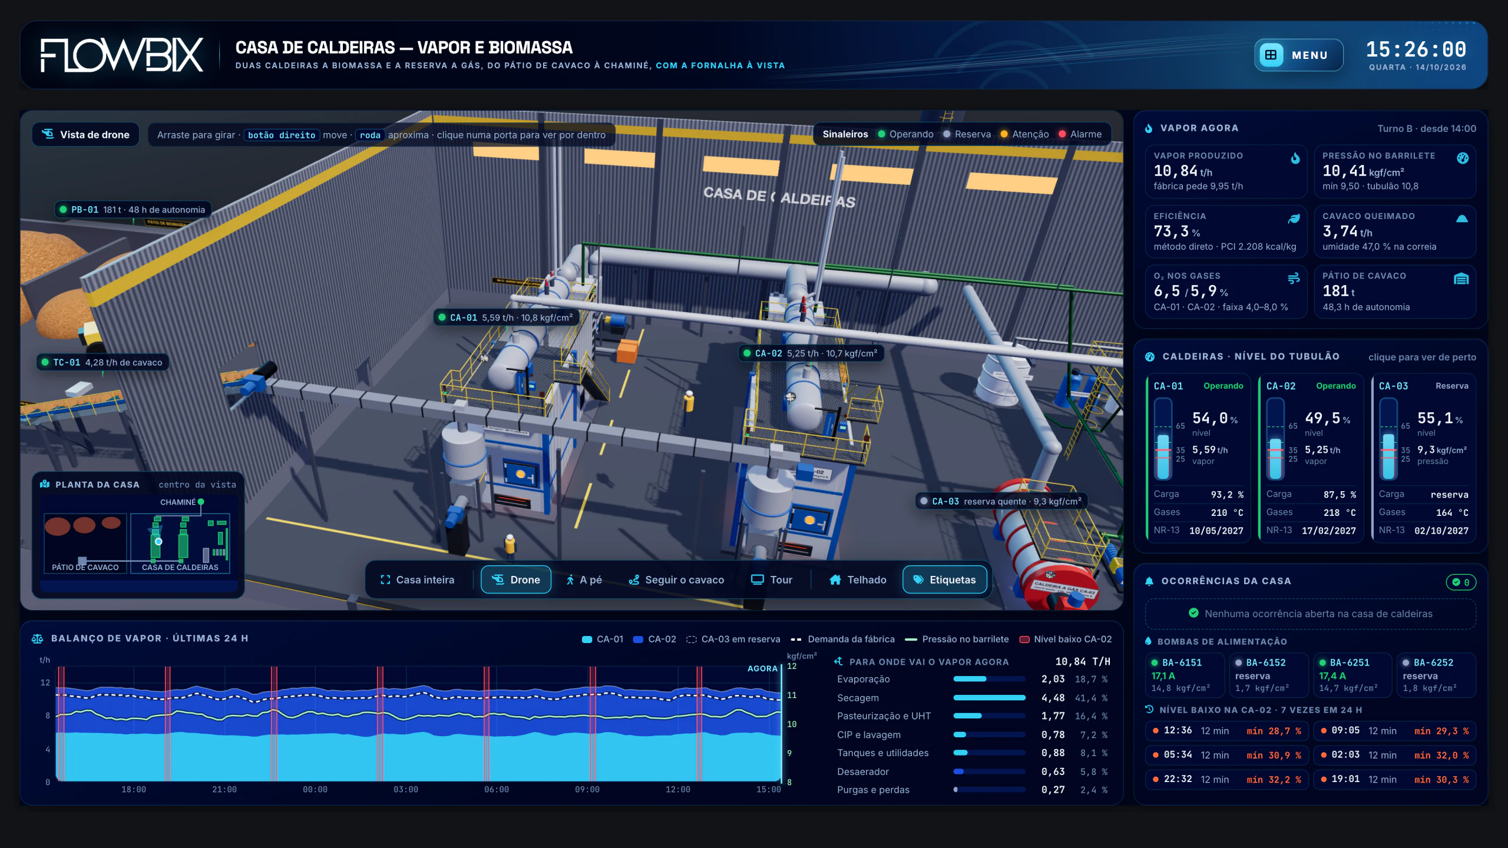The image size is (1508, 848).
Task: Click the map icon beside Planta da Casa
Action: tap(45, 484)
